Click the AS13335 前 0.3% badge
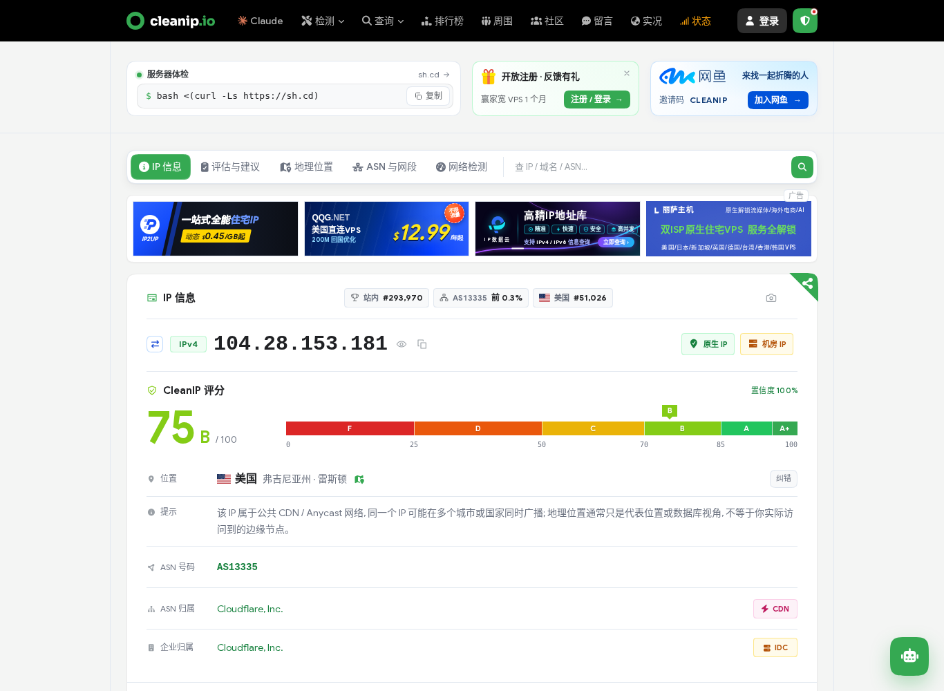 pos(481,298)
